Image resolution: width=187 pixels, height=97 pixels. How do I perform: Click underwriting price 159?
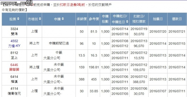(x=82, y=67)
